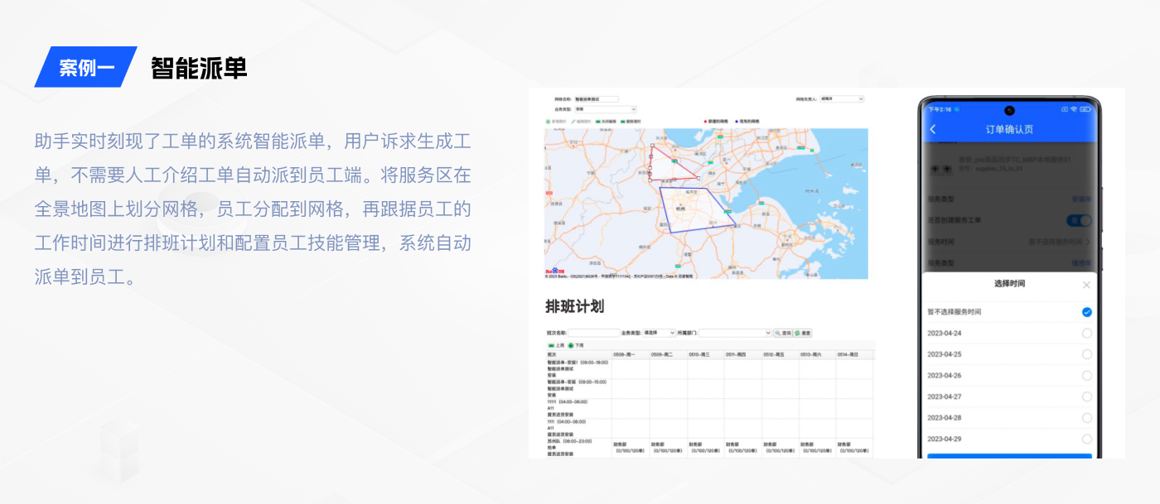The height and width of the screenshot is (504, 1160).
Task: Tap the back arrow on 订单确认页
Action: (x=933, y=129)
